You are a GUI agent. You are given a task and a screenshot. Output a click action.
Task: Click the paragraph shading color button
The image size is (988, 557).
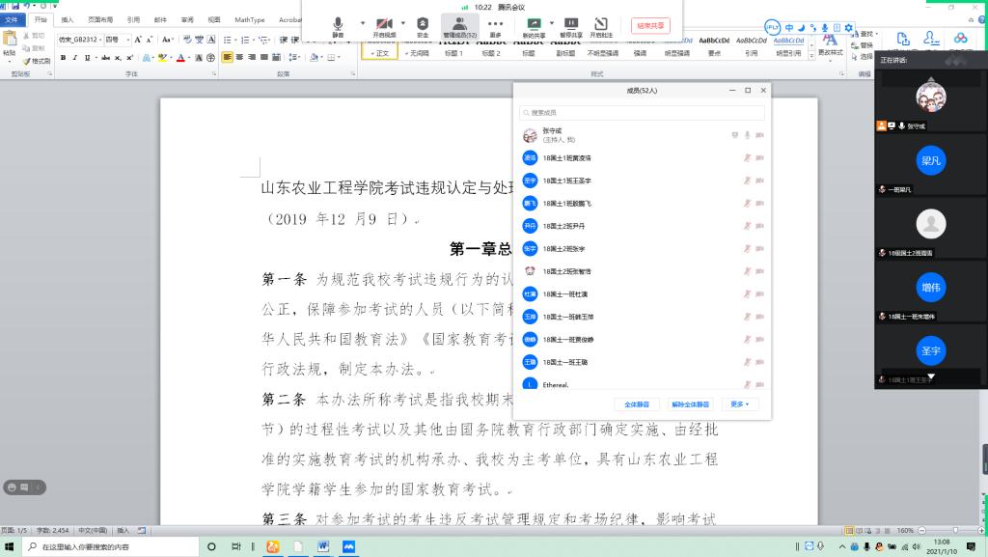[x=315, y=57]
